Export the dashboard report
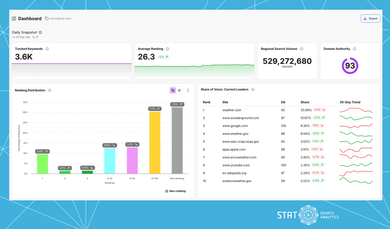This screenshot has width=390, height=229. (370, 18)
